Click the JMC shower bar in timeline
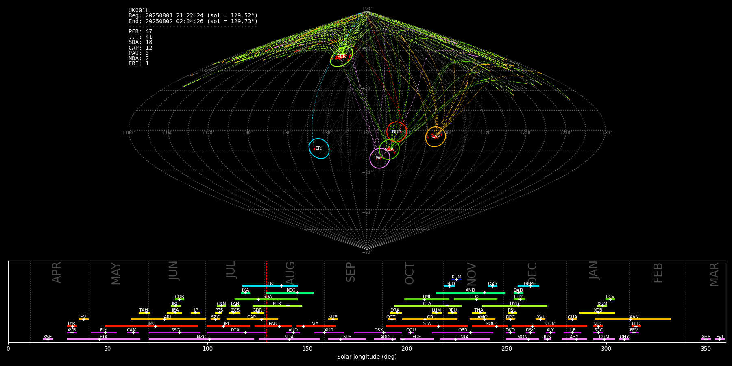 click(x=152, y=326)
